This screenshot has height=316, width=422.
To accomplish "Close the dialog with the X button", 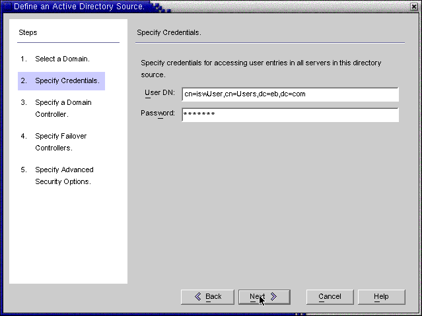I will pyautogui.click(x=414, y=7).
